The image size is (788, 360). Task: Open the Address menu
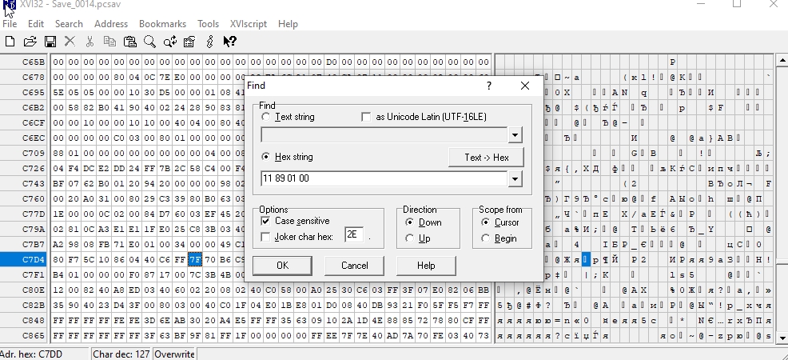point(111,24)
